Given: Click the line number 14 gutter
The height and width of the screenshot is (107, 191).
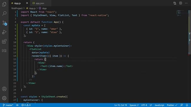Looking at the screenshot, I should pos(15,56).
